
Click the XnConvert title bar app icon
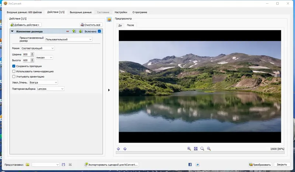click(5, 3)
